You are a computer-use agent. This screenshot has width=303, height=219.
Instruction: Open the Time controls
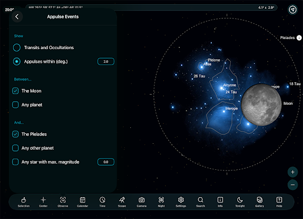tap(102, 202)
